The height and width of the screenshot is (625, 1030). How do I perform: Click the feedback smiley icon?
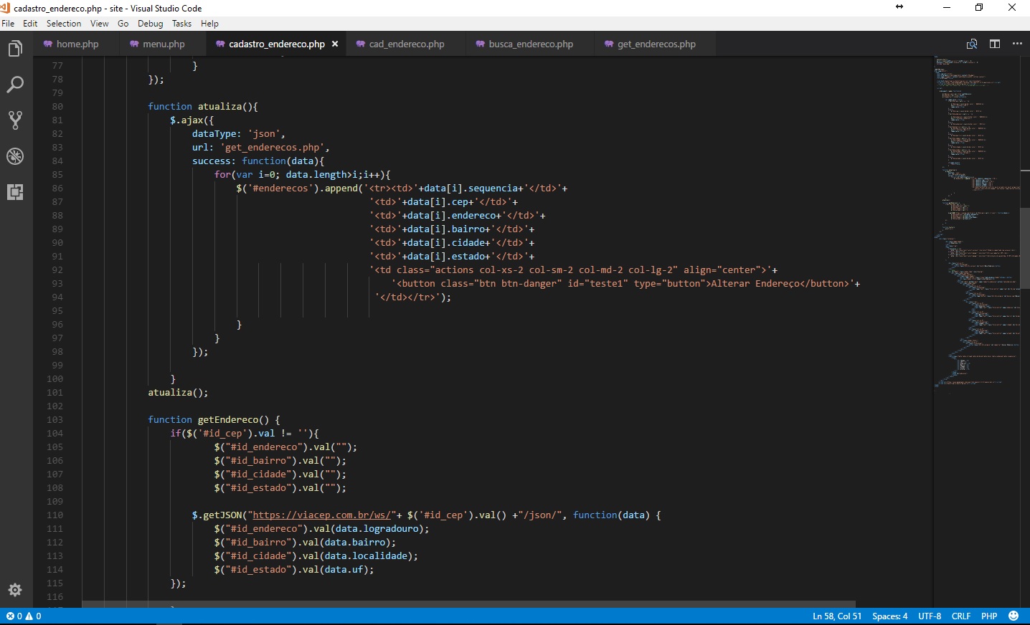click(x=1014, y=616)
